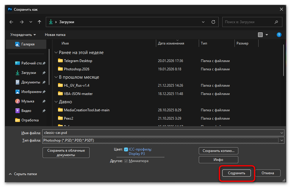The width and height of the screenshot is (291, 187).
Task: Refresh the Загрузки folder view
Action: 213,22
